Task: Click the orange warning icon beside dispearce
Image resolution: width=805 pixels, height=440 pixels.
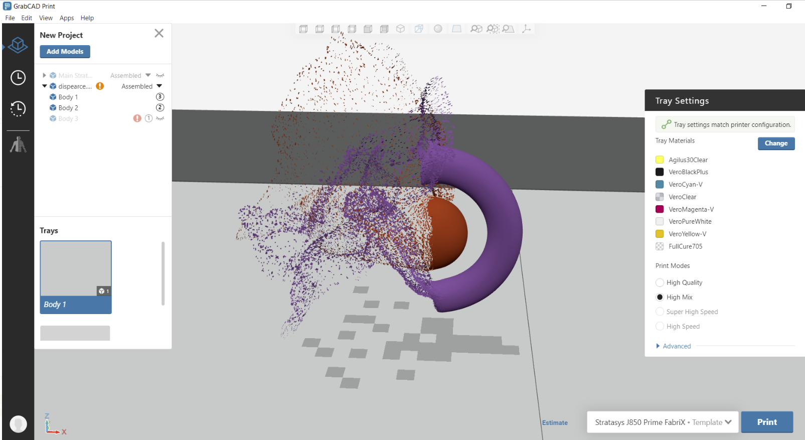Action: [100, 86]
